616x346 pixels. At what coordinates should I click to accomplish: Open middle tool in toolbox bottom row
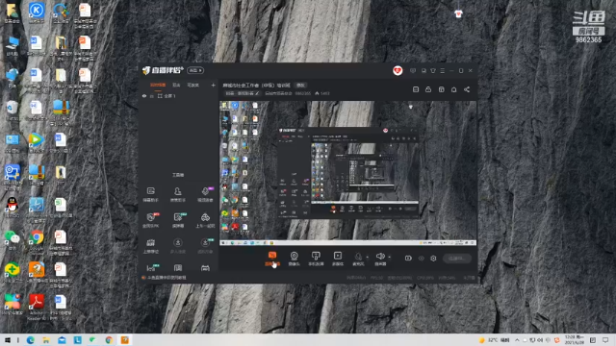[177, 268]
